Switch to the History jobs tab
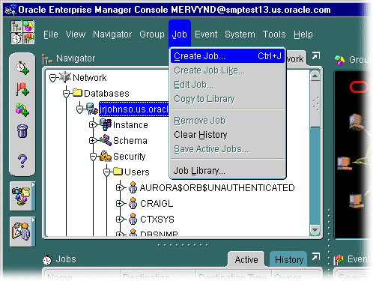 pos(289,259)
